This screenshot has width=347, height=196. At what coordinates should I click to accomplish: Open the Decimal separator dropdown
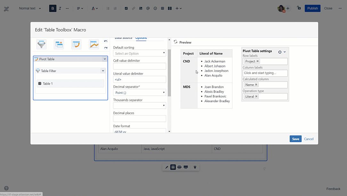[139, 92]
